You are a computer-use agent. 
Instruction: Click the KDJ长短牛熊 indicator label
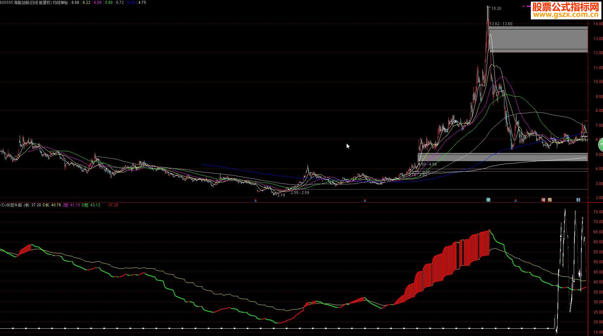11,205
